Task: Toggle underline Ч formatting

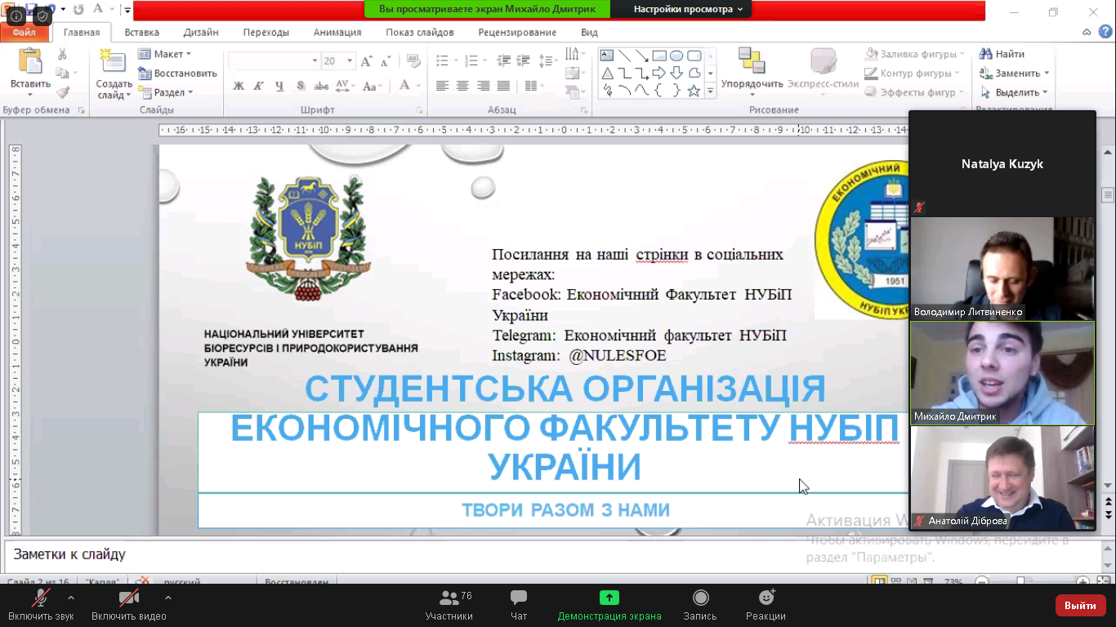Action: point(279,86)
